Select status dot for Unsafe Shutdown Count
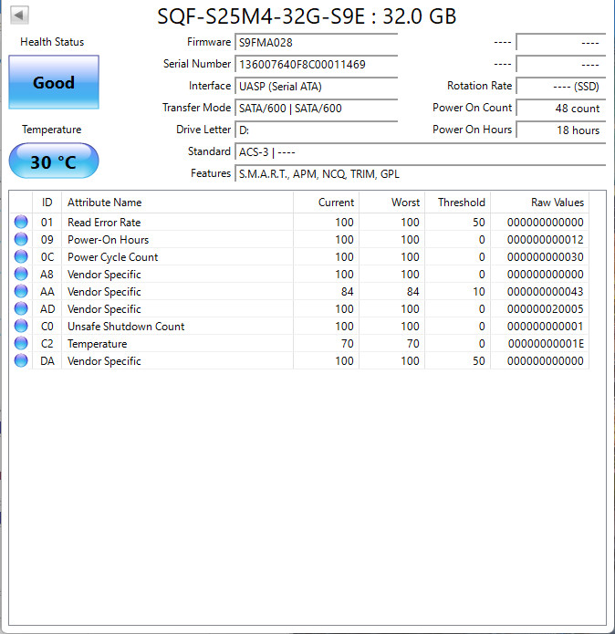 click(x=21, y=327)
